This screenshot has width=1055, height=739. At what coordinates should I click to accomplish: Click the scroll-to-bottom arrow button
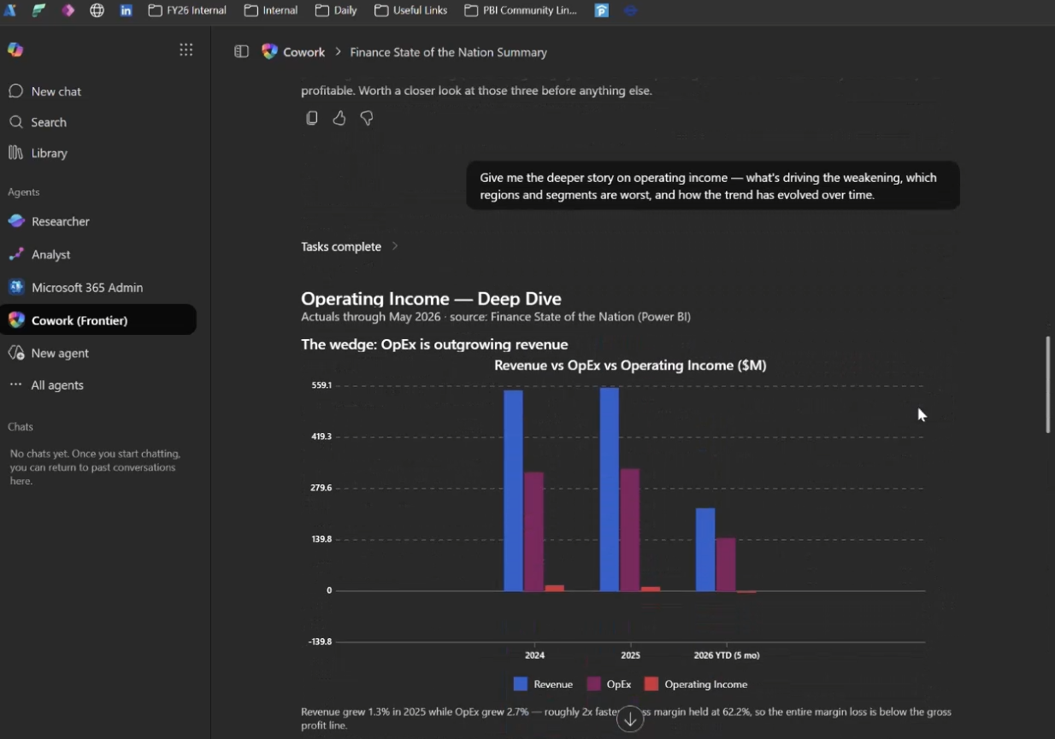click(630, 719)
